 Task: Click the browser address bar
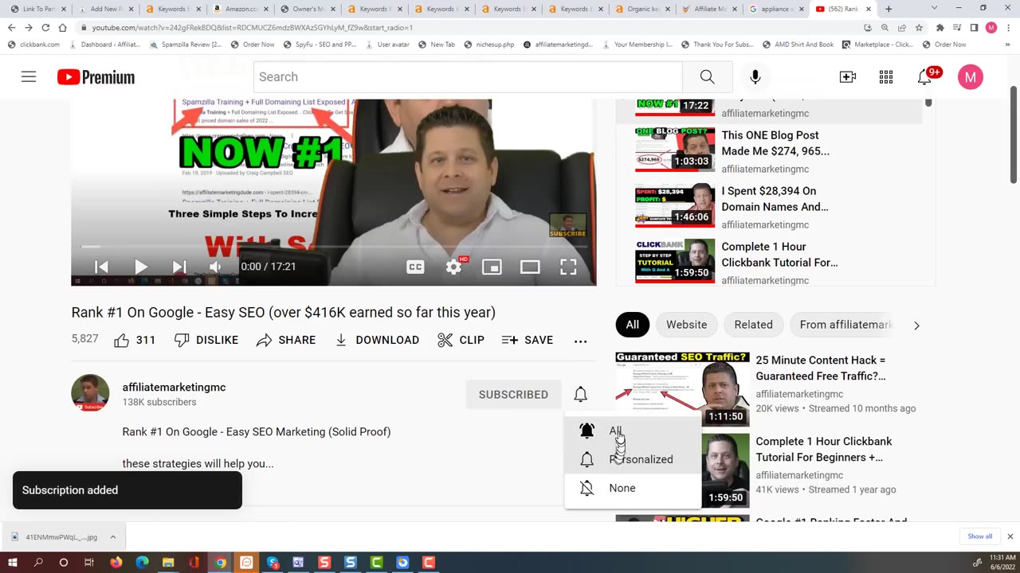[470, 27]
